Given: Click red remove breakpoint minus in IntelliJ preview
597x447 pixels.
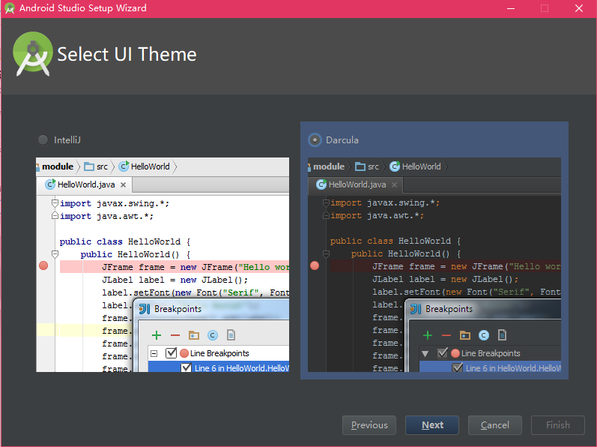Looking at the screenshot, I should (x=175, y=335).
